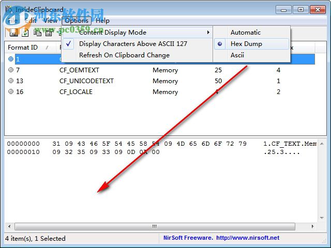The height and width of the screenshot is (248, 331).
Task: Click size value 50 in CF_UNICODETEXT row
Action: tap(218, 81)
